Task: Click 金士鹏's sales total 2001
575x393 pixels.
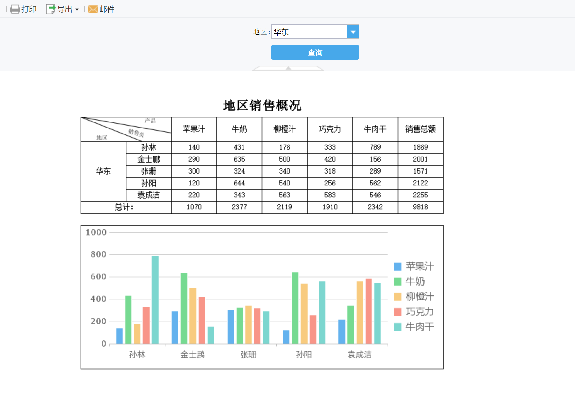Action: (x=421, y=160)
